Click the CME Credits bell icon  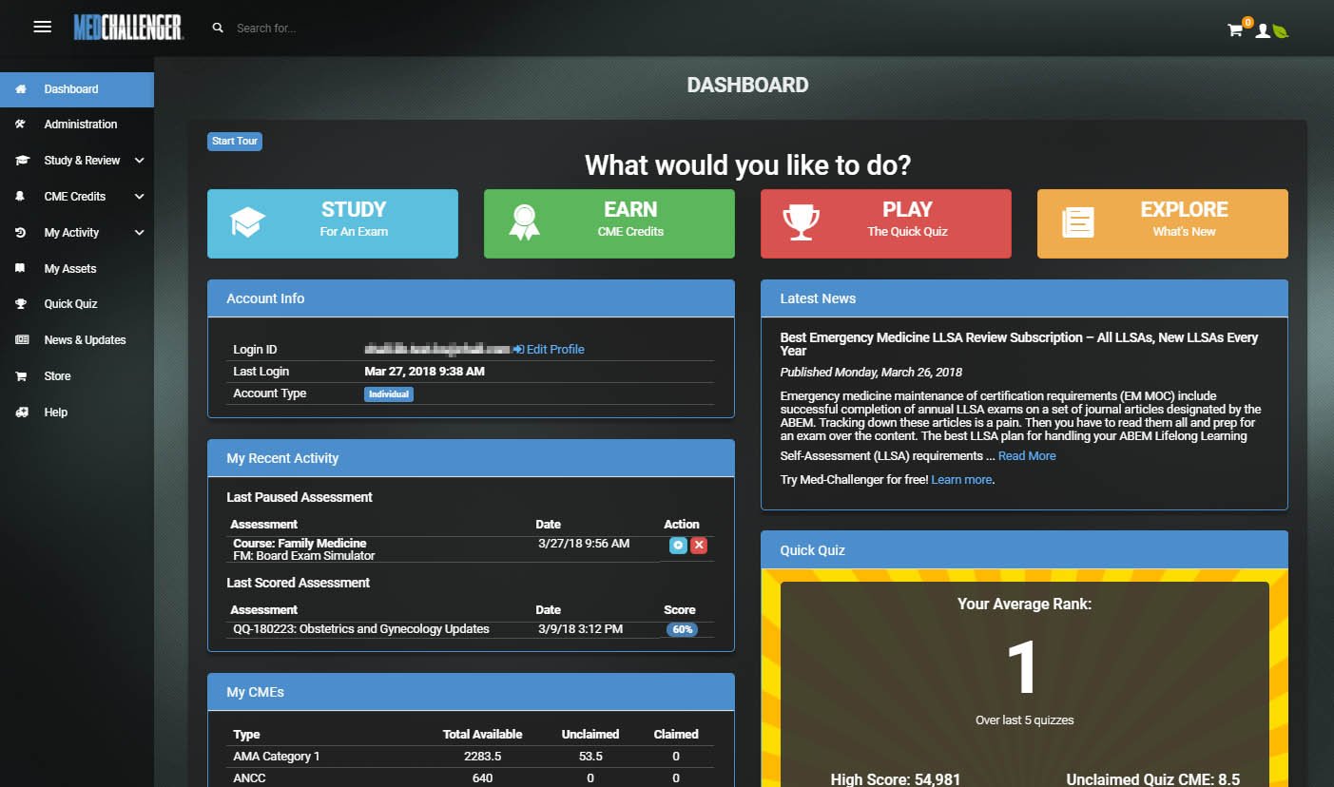21,197
